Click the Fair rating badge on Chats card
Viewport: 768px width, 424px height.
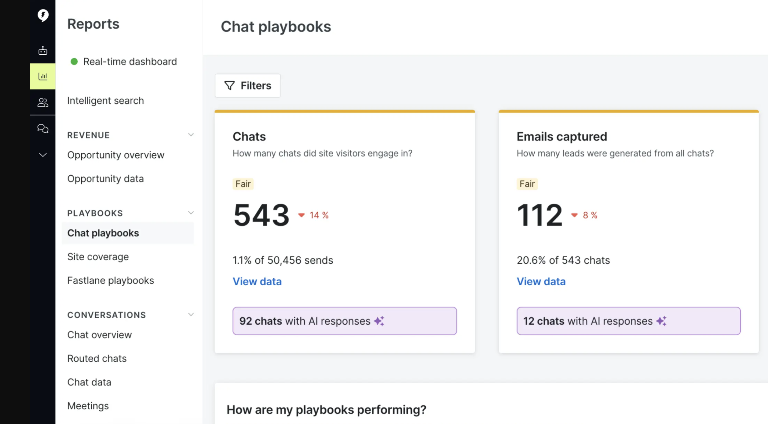243,184
